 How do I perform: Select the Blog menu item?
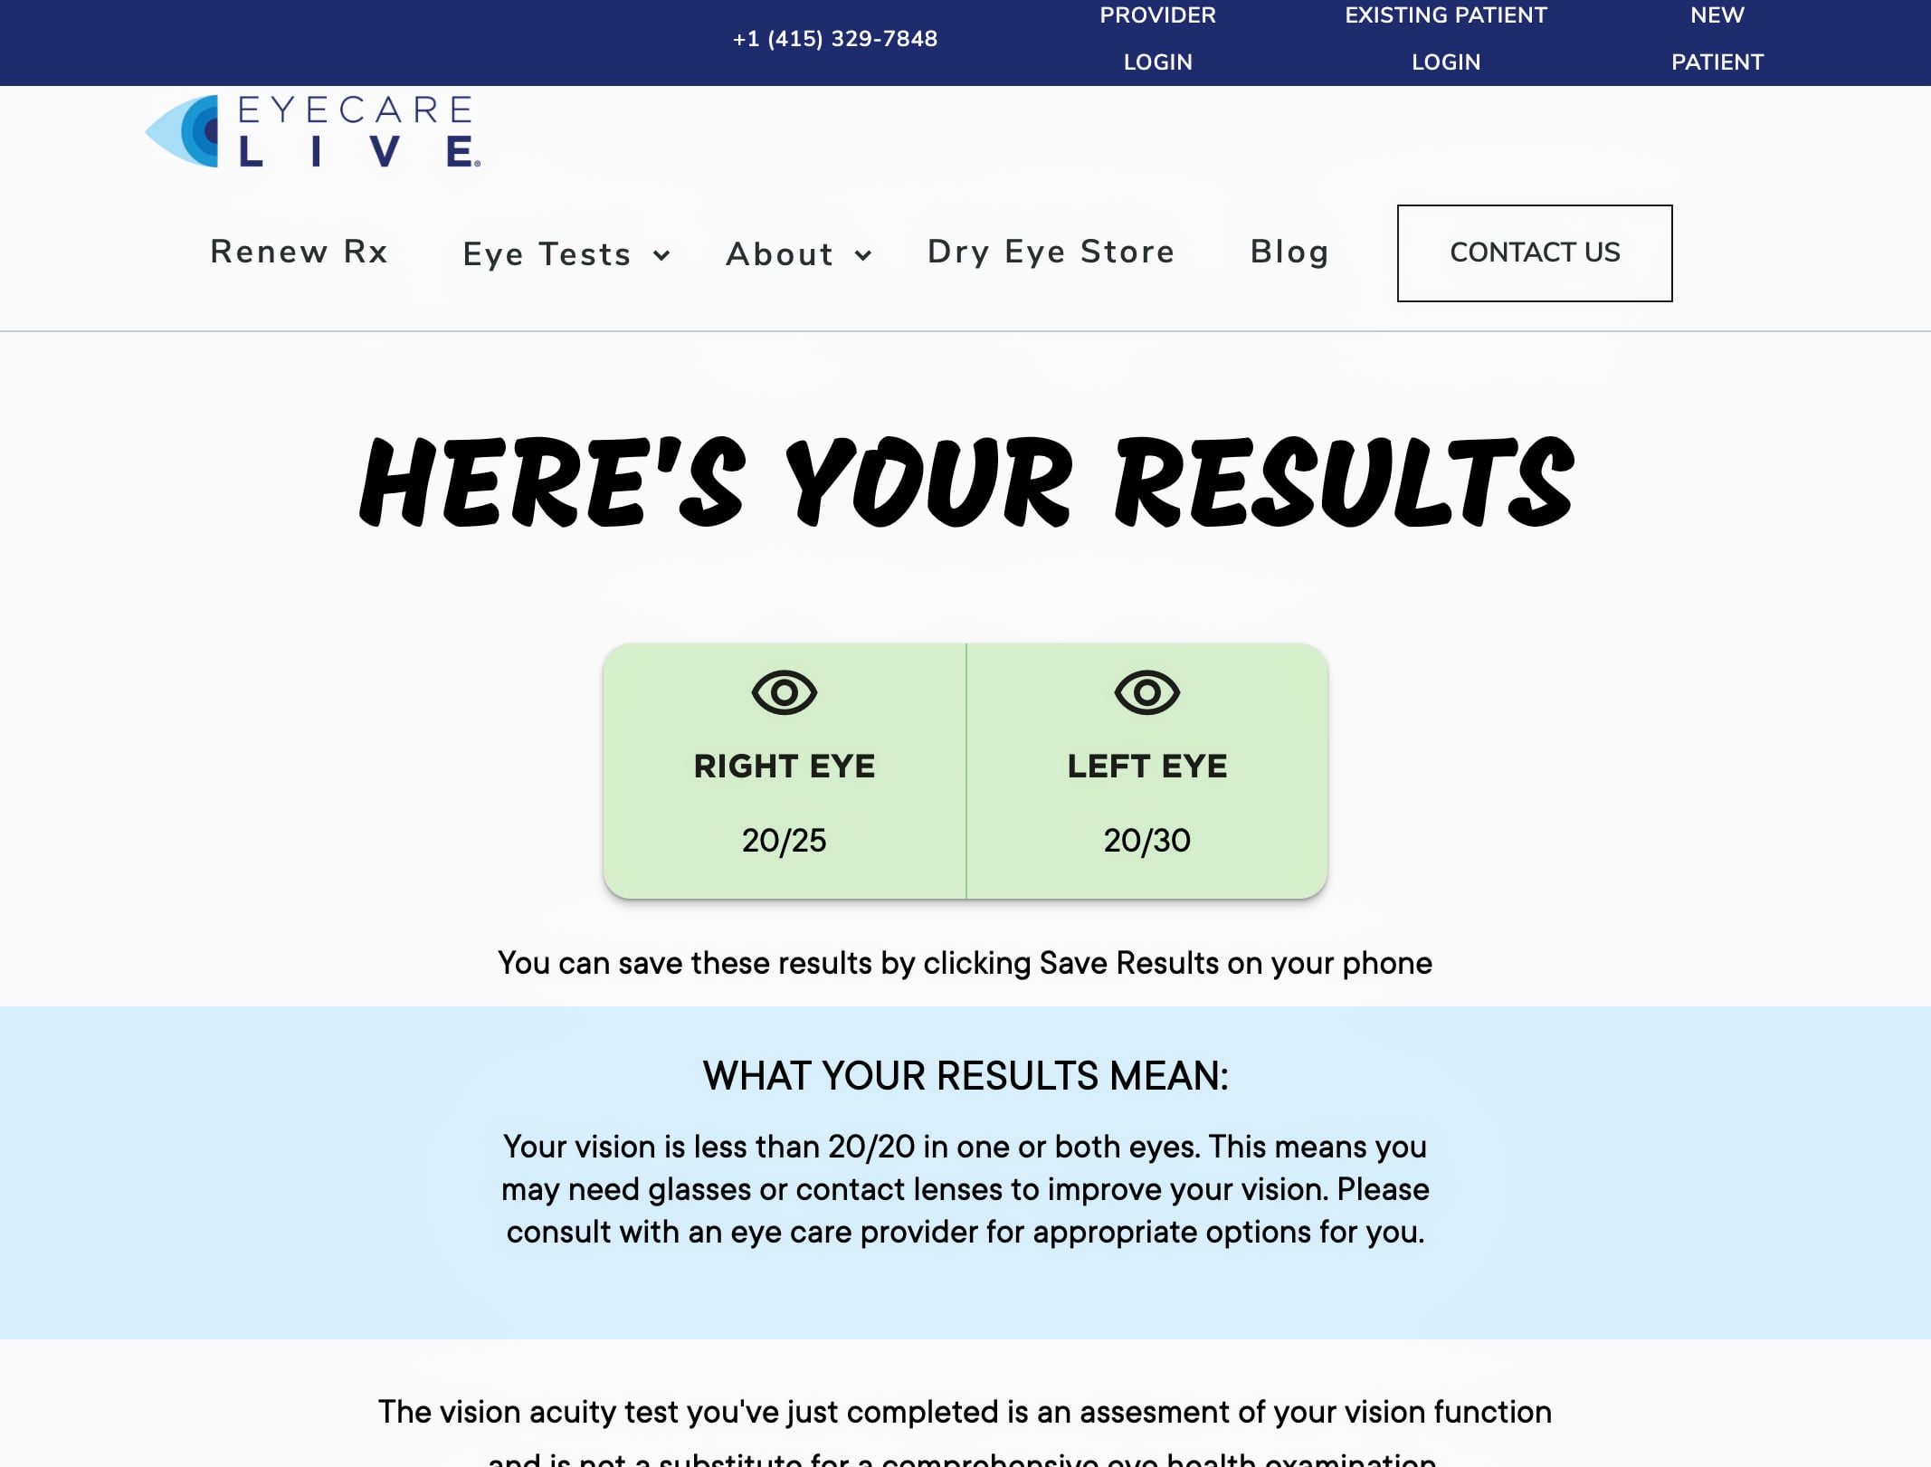click(1290, 252)
